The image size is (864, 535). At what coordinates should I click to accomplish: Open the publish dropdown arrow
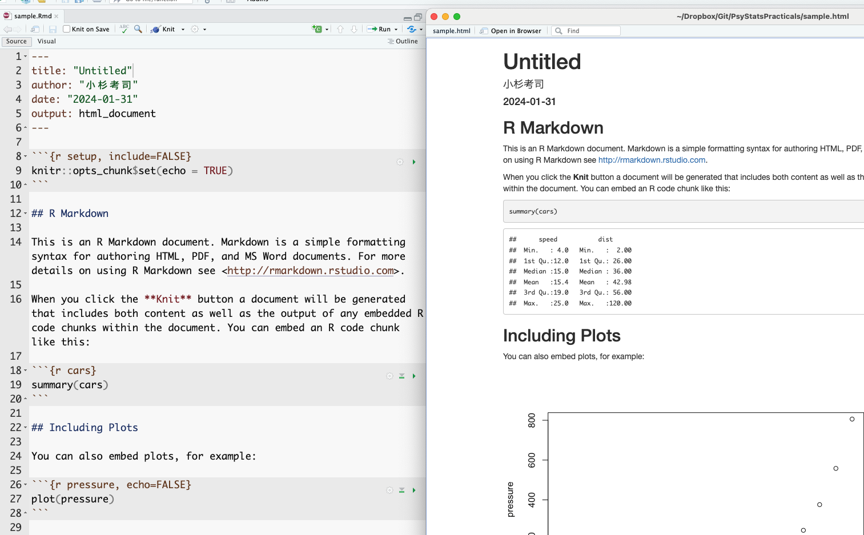click(x=421, y=30)
